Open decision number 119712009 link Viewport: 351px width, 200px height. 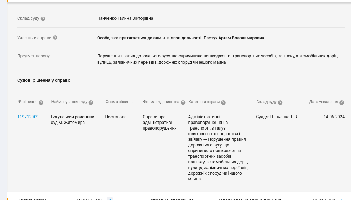[28, 117]
